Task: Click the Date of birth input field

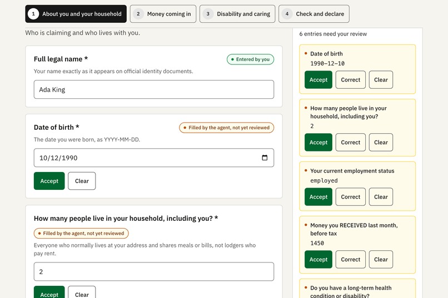Action: (x=154, y=158)
